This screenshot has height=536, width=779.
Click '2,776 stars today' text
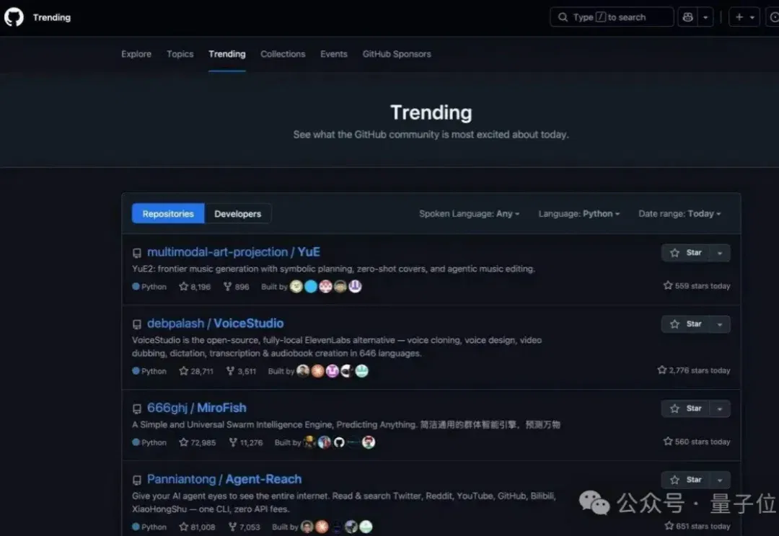click(x=694, y=370)
